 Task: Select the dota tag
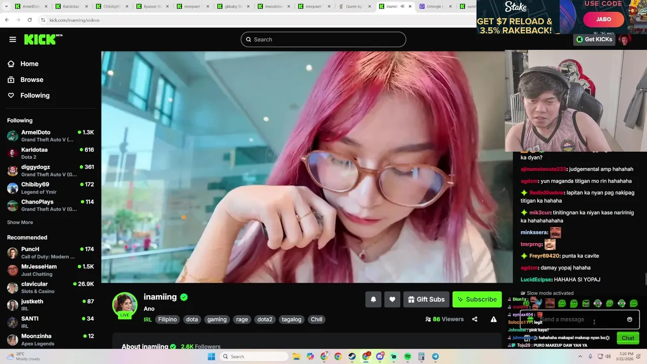point(192,320)
